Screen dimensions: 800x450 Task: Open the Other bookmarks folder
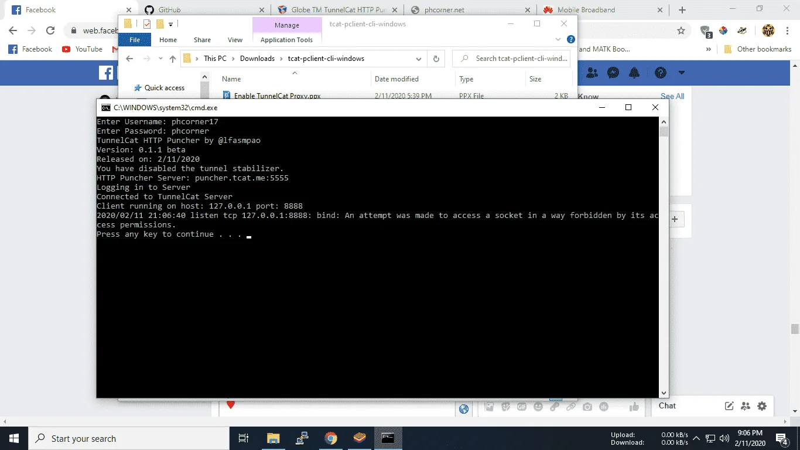click(758, 49)
